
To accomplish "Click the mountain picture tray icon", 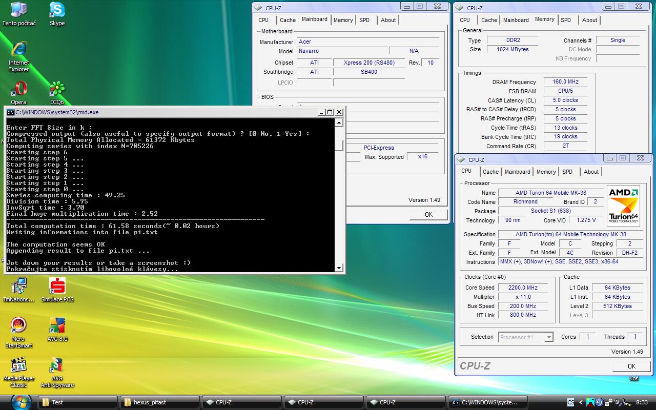I will (590, 402).
